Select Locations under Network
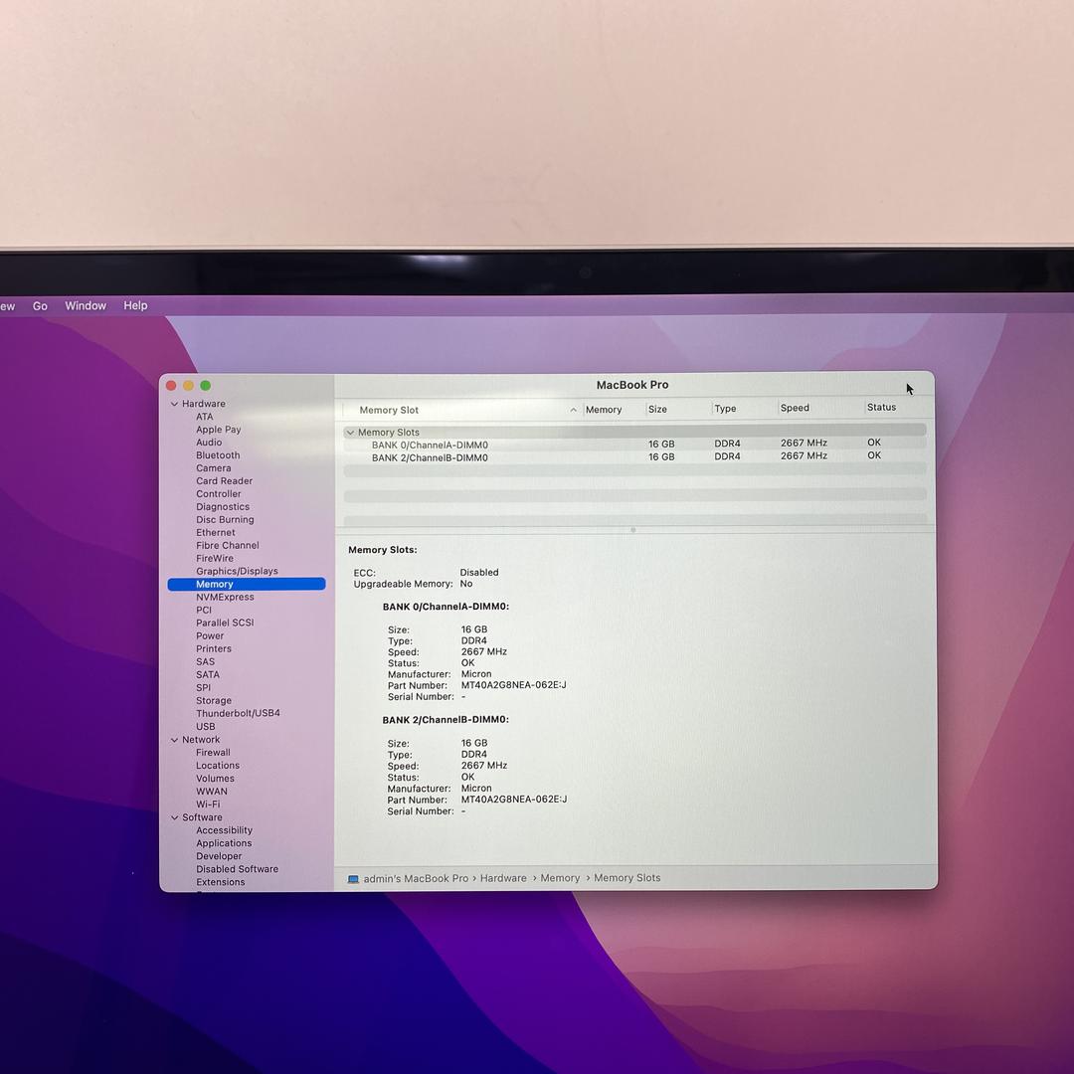 [x=218, y=766]
